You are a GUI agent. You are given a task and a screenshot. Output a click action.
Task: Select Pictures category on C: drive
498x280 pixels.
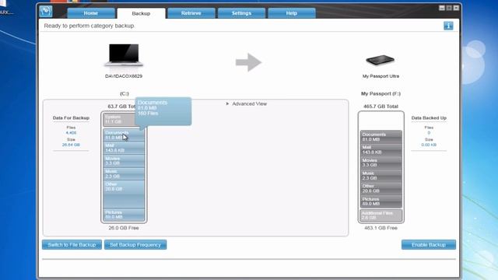coord(124,215)
